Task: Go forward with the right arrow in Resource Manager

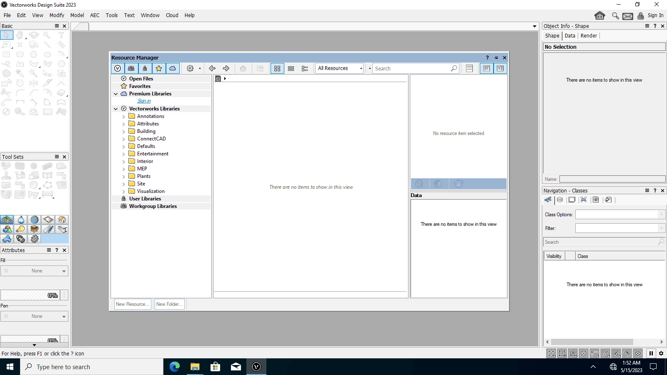Action: [226, 68]
